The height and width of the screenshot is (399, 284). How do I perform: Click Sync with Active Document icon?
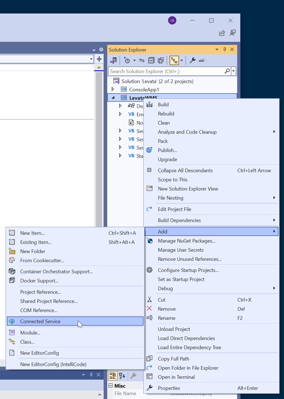point(142,60)
